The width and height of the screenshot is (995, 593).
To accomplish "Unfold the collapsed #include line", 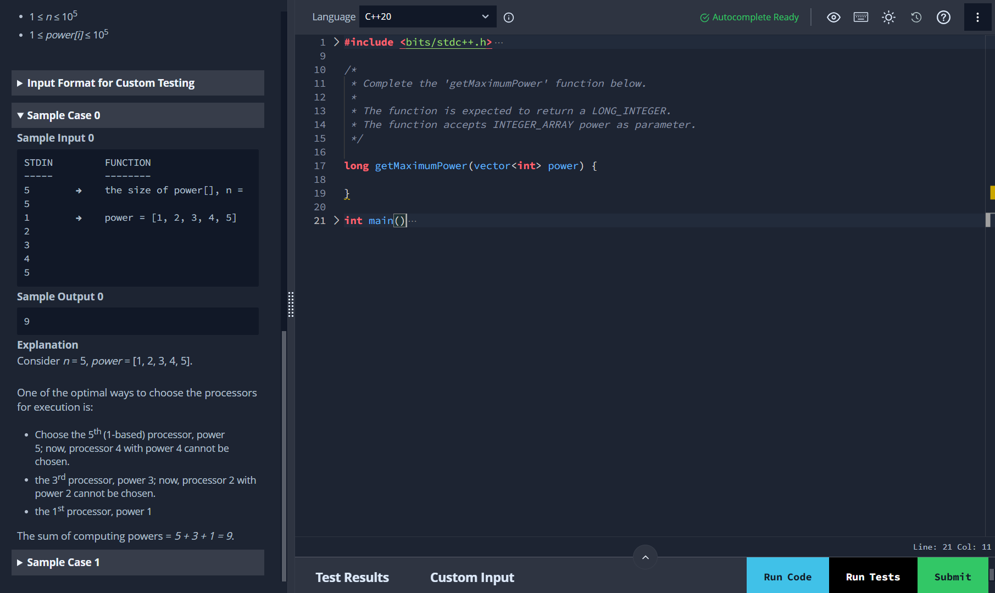I will (x=336, y=42).
